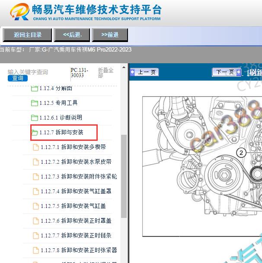The width and height of the screenshot is (262, 263).
Task: Click page icon beside 1.12.7.7 拆卸和安装正时链条
Action: 36,236
